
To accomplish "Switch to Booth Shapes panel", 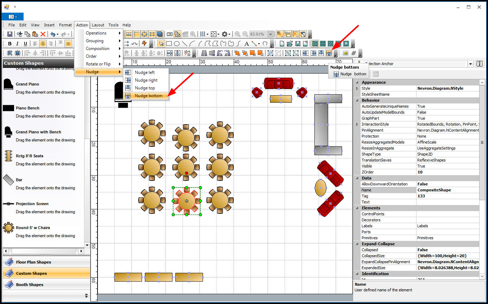I will (46, 285).
